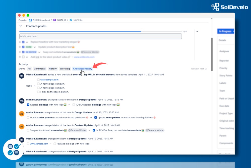Click the N3310 Remastered project icon in breadcrumbs
Screen dimensions: 251x168
(30, 20)
